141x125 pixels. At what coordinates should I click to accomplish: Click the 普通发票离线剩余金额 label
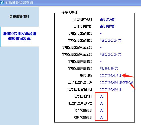(77, 55)
